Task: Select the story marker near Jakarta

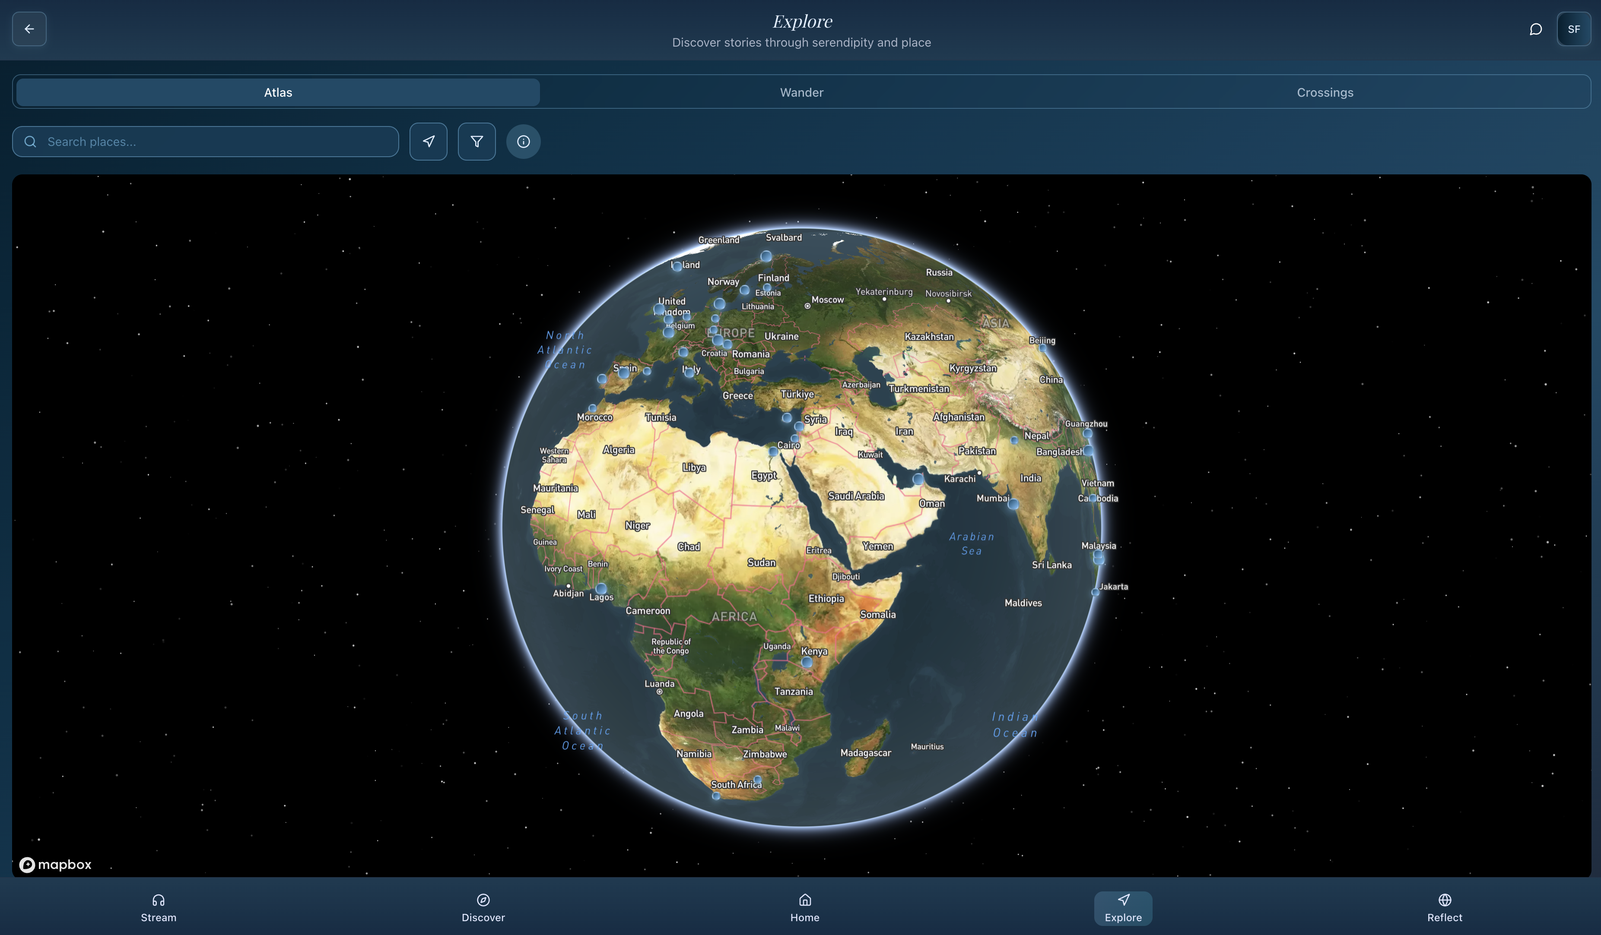Action: (x=1096, y=592)
